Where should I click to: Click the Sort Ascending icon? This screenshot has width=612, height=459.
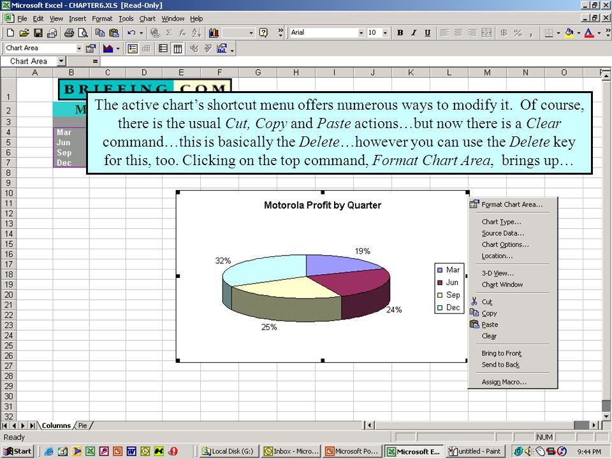click(196, 33)
